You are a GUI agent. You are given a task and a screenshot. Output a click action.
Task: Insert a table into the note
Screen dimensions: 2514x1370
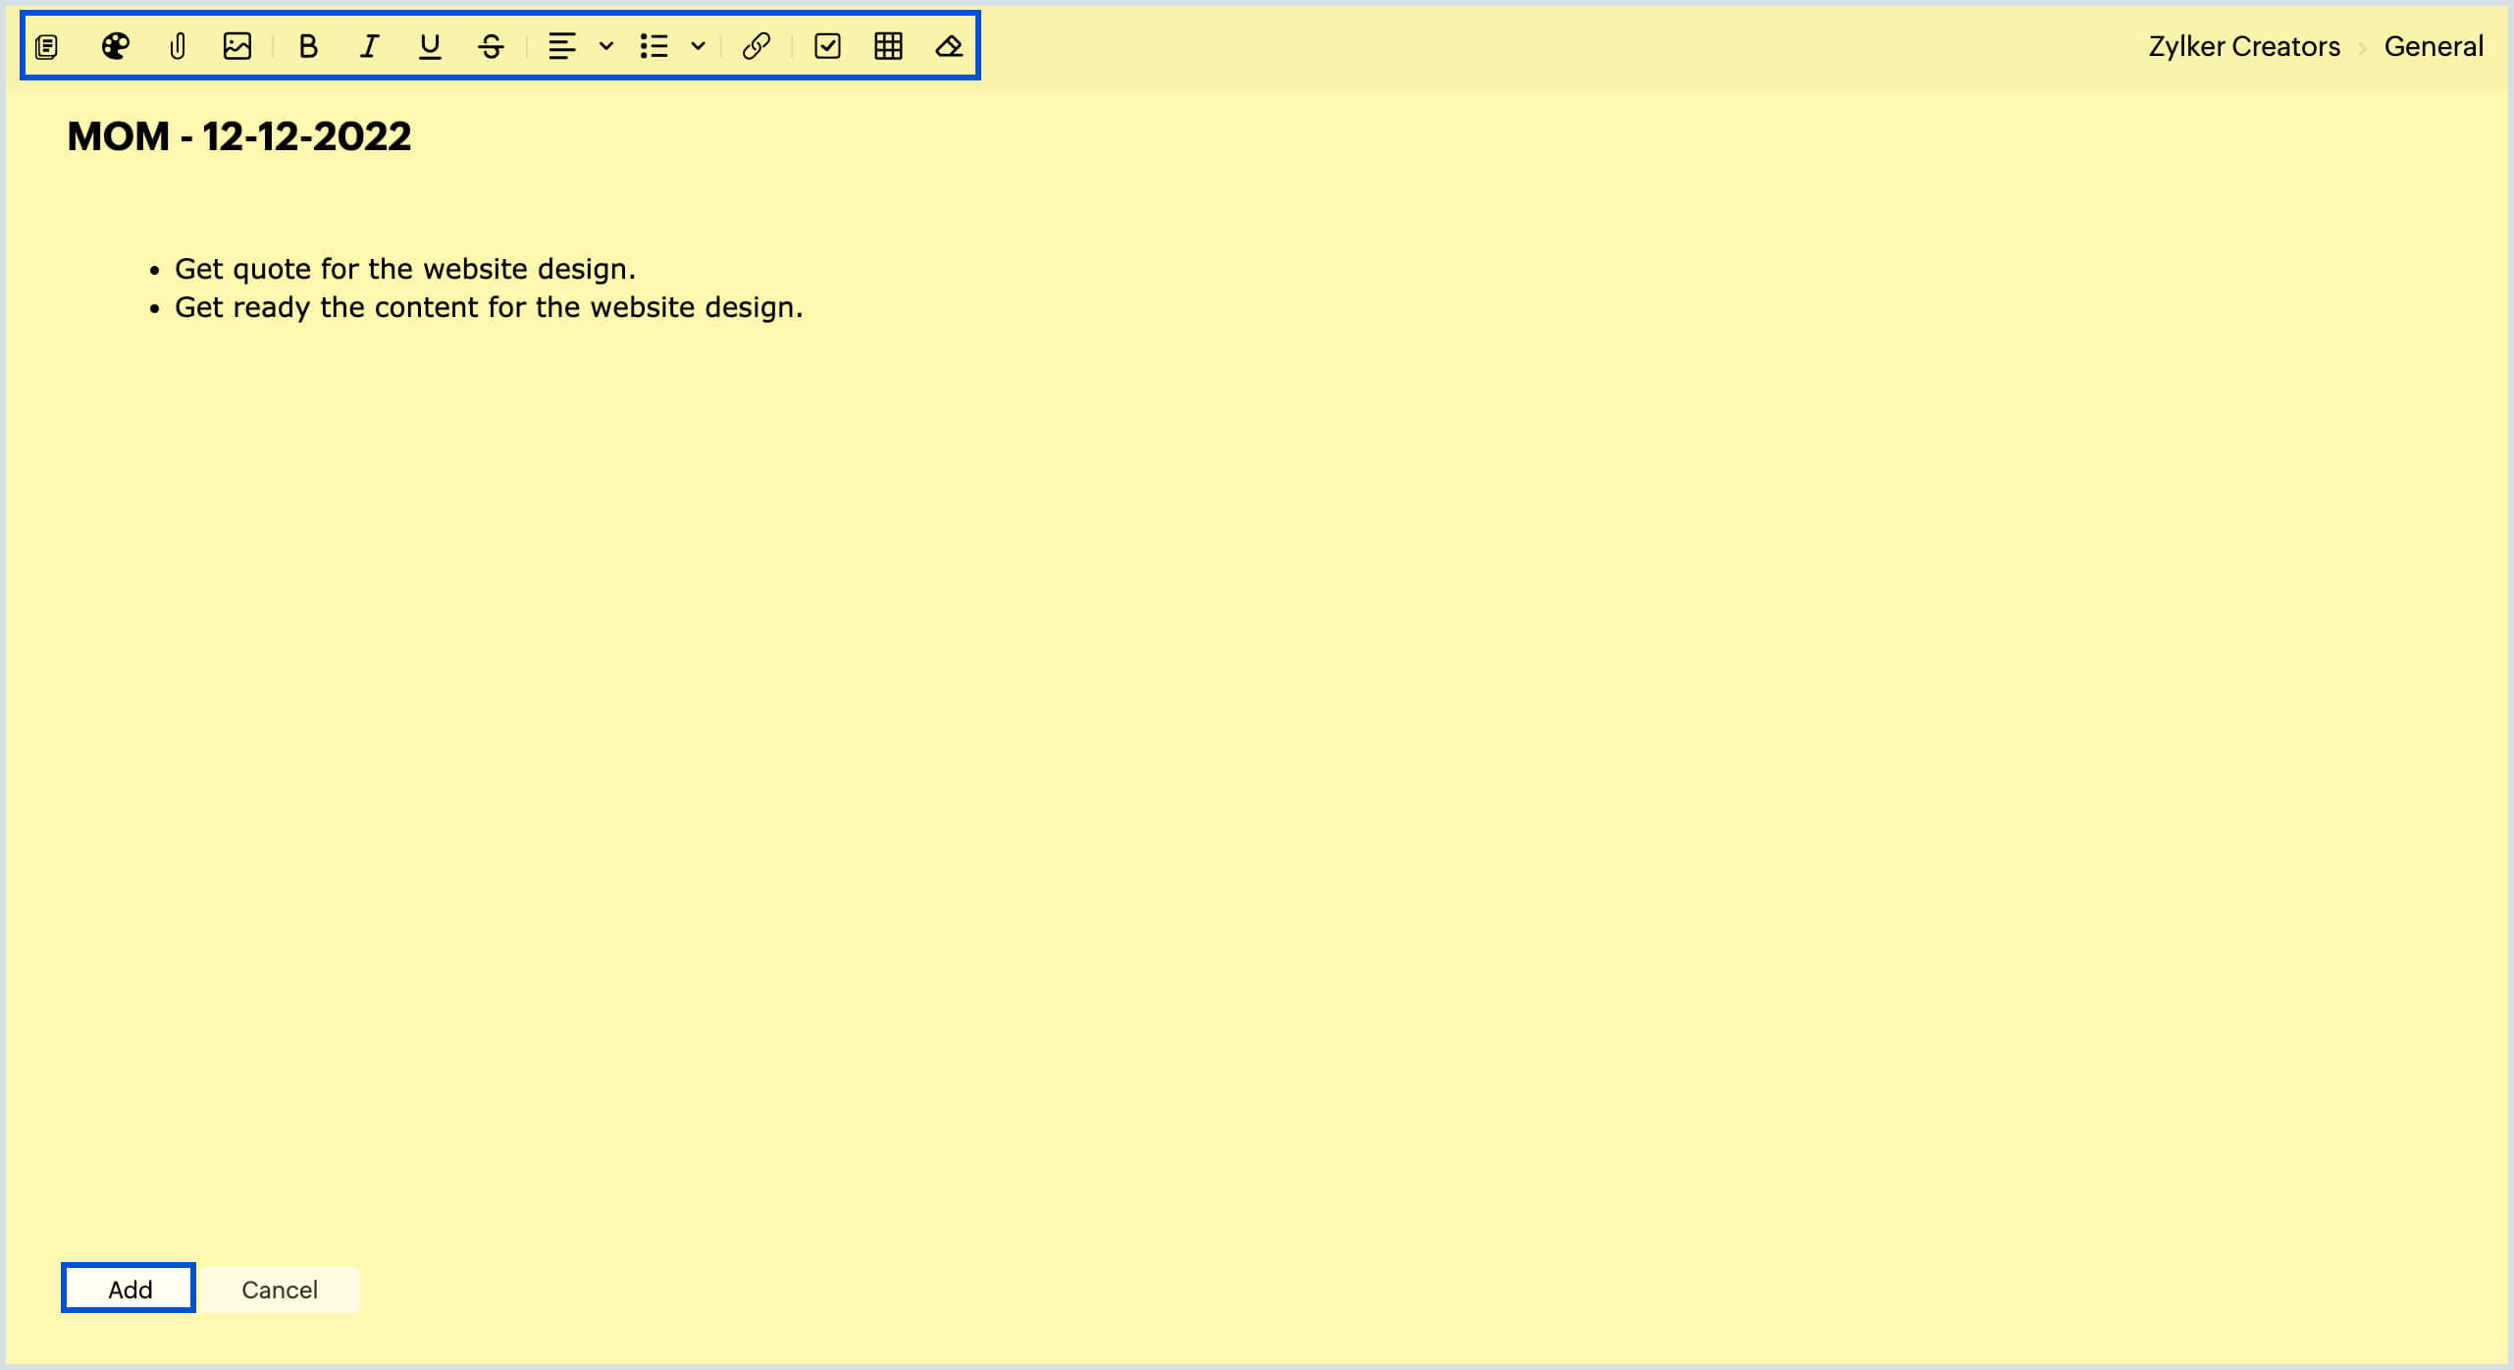888,45
